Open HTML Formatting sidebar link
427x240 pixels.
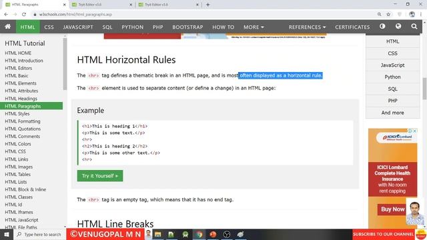click(22, 121)
